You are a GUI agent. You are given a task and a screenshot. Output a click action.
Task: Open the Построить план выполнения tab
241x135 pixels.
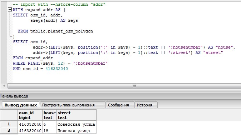click(73, 105)
